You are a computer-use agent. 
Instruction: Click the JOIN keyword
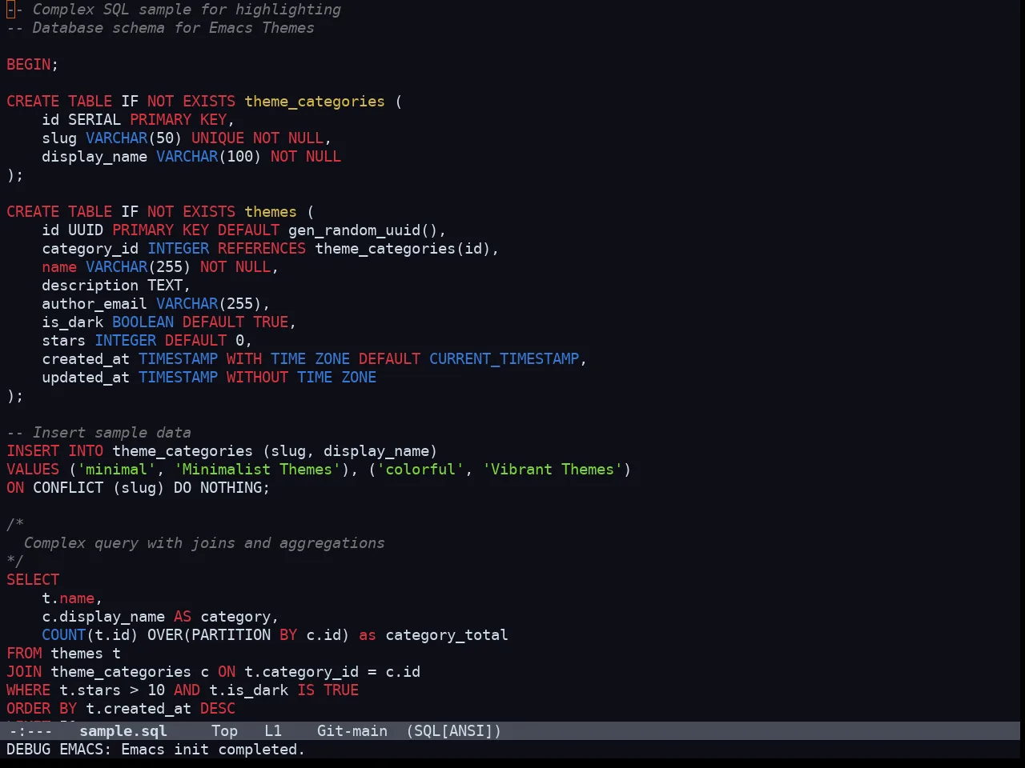point(24,672)
